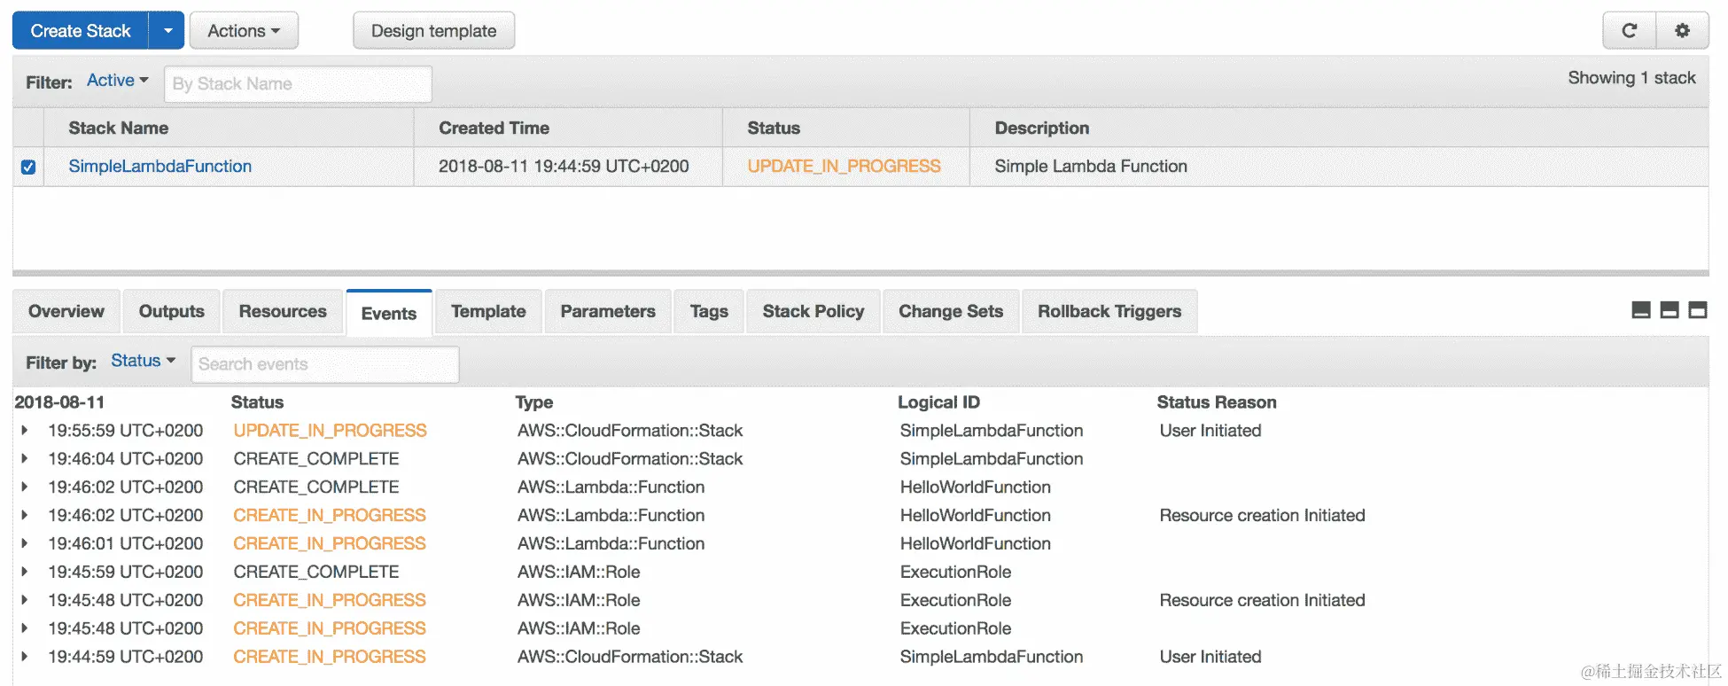
Task: Focus the Search events input field
Action: tap(324, 364)
